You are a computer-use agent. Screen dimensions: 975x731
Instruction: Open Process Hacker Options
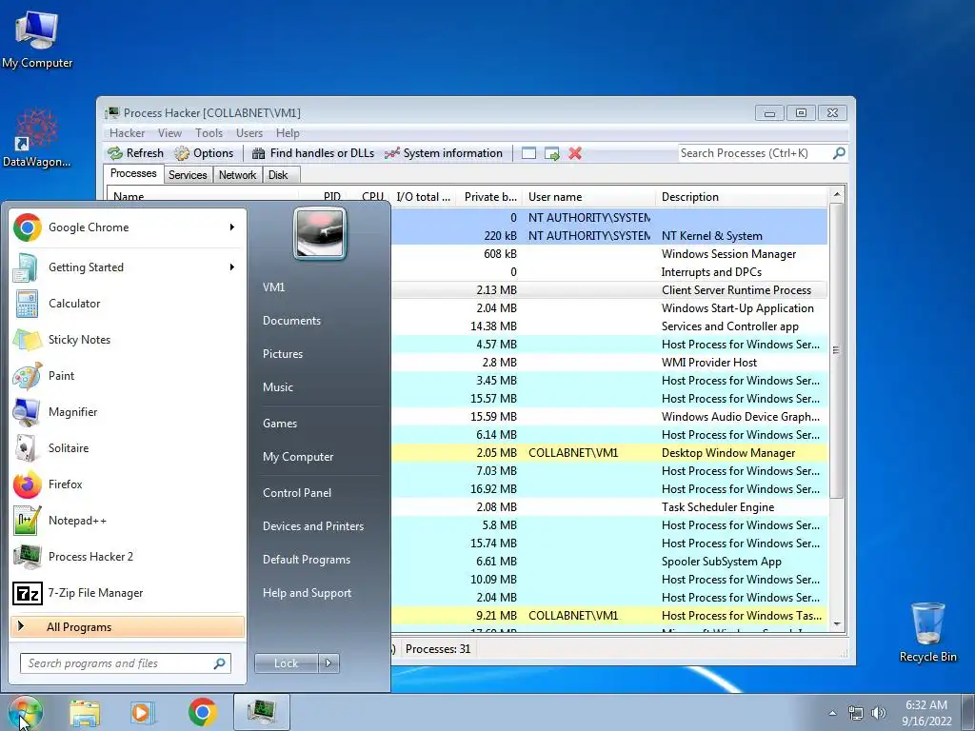point(204,153)
